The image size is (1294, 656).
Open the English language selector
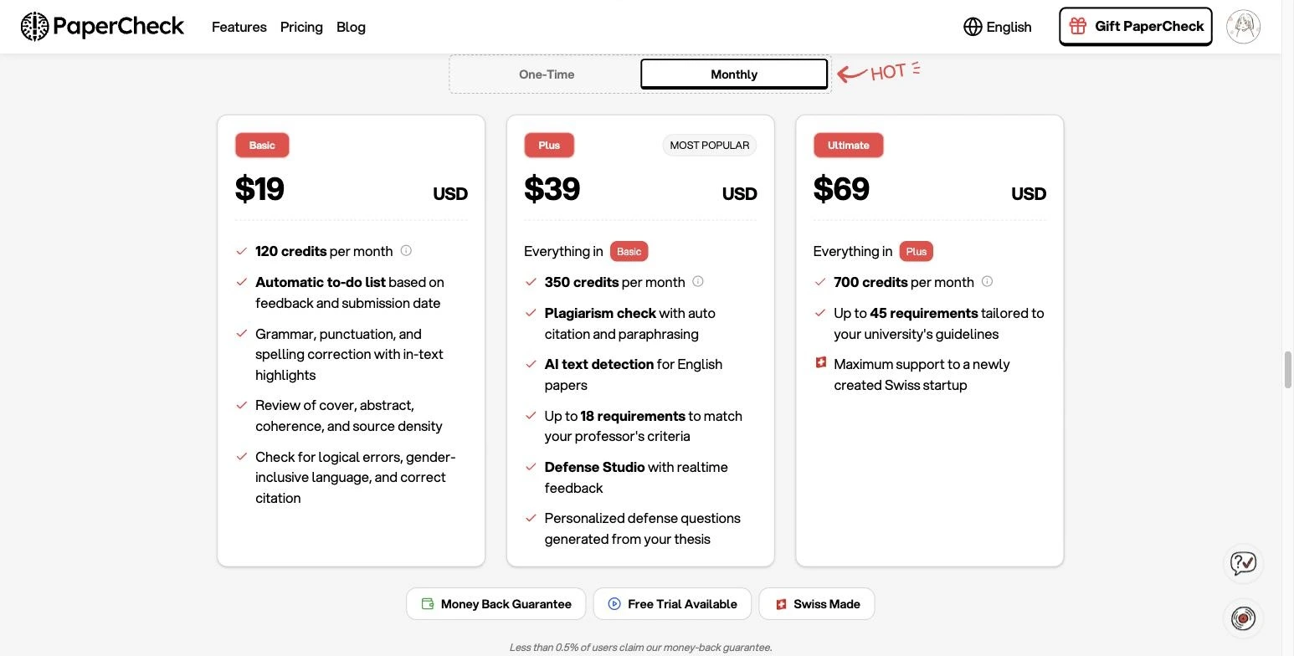tap(998, 27)
